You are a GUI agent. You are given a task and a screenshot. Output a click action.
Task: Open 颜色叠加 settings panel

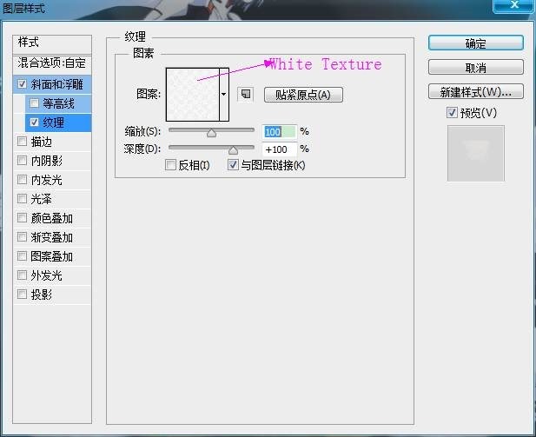pyautogui.click(x=51, y=218)
